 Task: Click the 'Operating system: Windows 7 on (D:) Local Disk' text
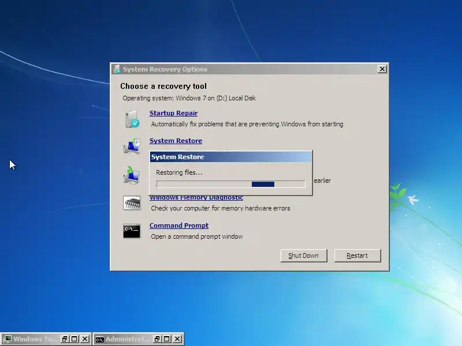[x=189, y=98]
